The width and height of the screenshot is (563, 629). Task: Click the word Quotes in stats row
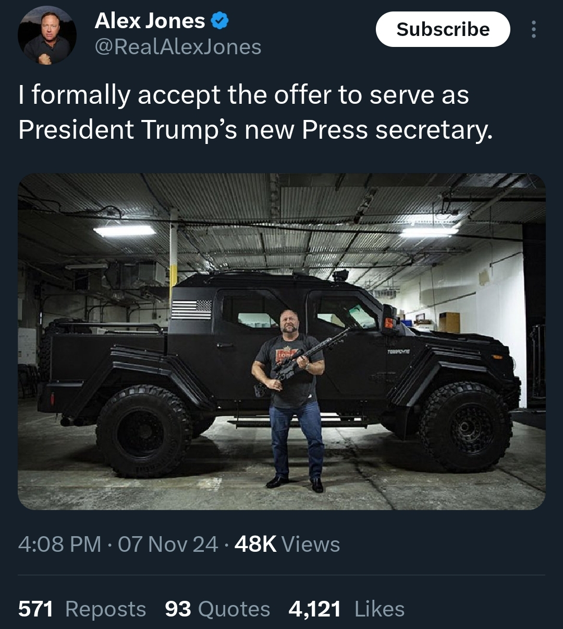[x=234, y=609]
